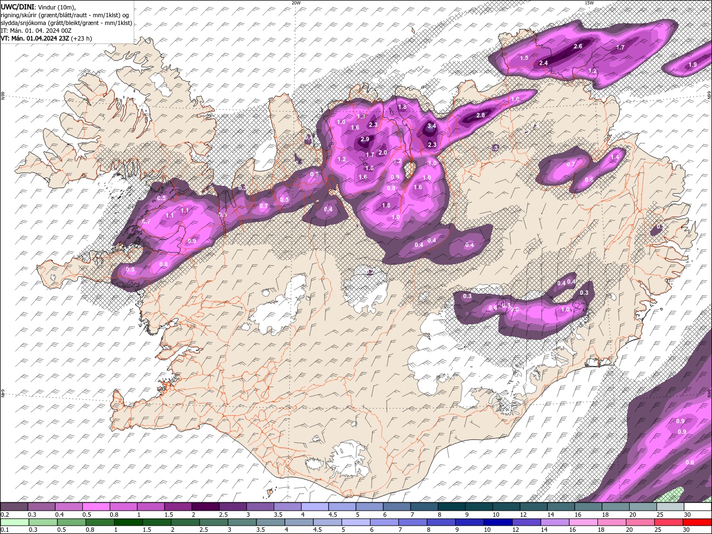Select the bright red swatch labelled 30 in lower colour bar

coord(698,522)
